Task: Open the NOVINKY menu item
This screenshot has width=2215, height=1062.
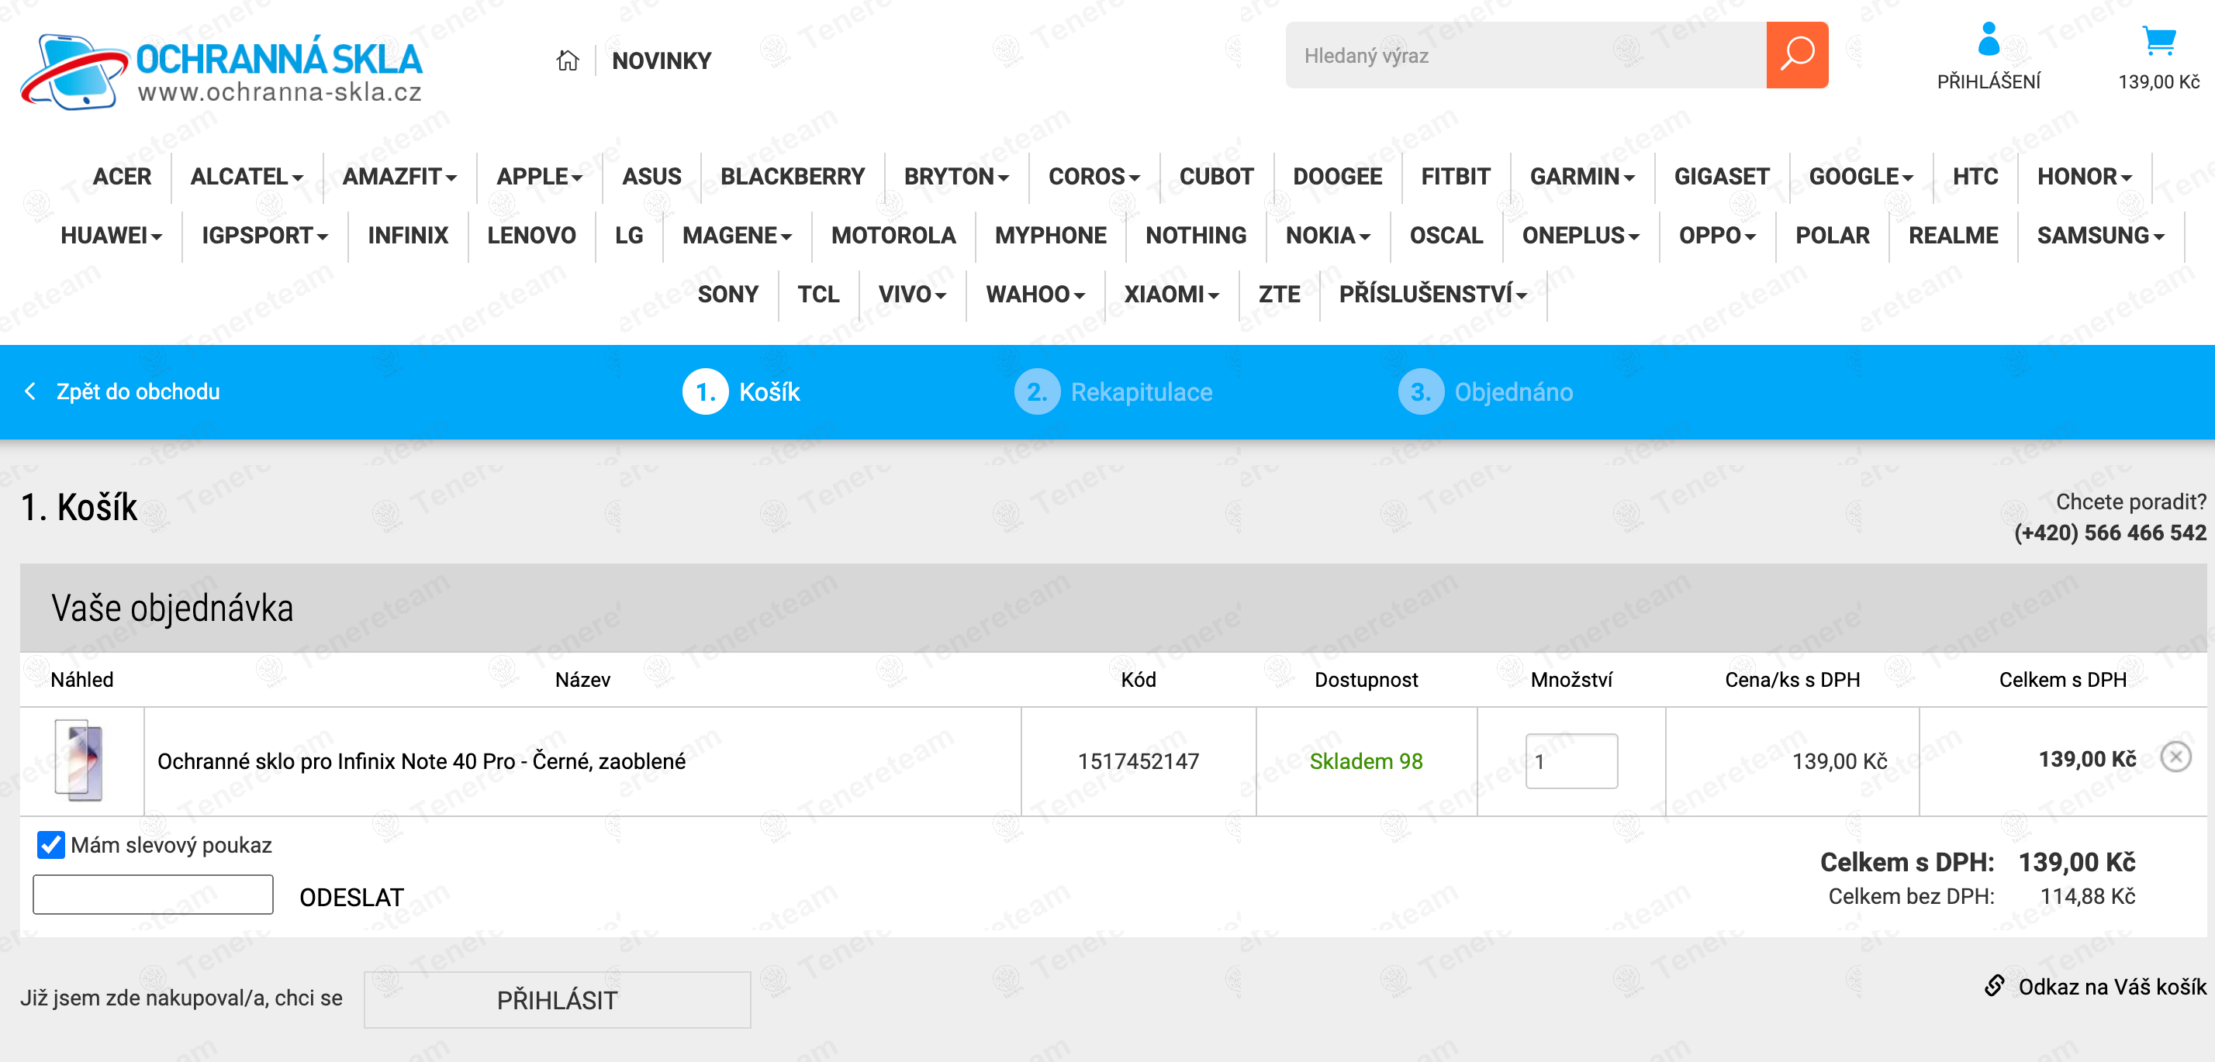Action: click(662, 61)
